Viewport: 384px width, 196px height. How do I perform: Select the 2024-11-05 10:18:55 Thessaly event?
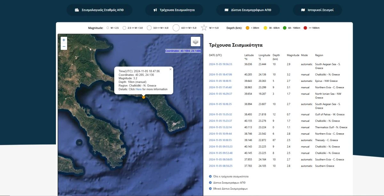click(220, 140)
